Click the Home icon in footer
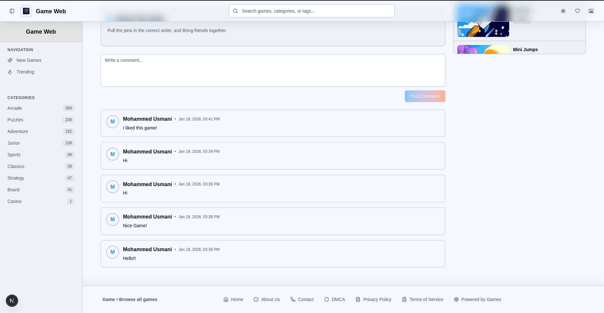The width and height of the screenshot is (604, 313). point(226,299)
